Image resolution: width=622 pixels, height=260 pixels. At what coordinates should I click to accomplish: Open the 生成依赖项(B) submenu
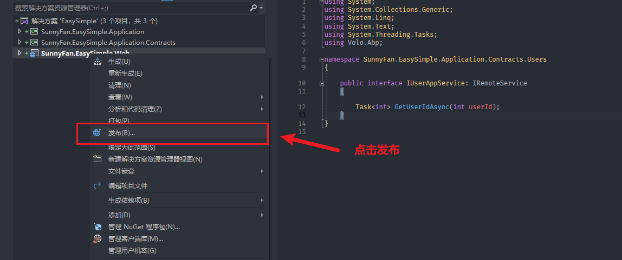click(x=179, y=200)
